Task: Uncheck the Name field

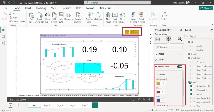Action: pos(191,94)
